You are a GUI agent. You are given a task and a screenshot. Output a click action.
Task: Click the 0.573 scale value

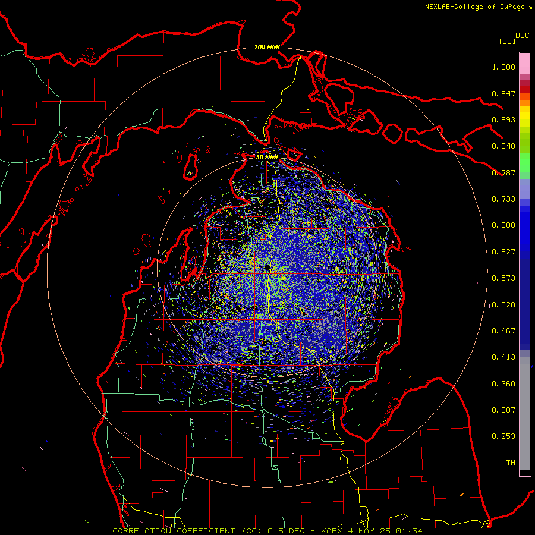tap(503, 278)
